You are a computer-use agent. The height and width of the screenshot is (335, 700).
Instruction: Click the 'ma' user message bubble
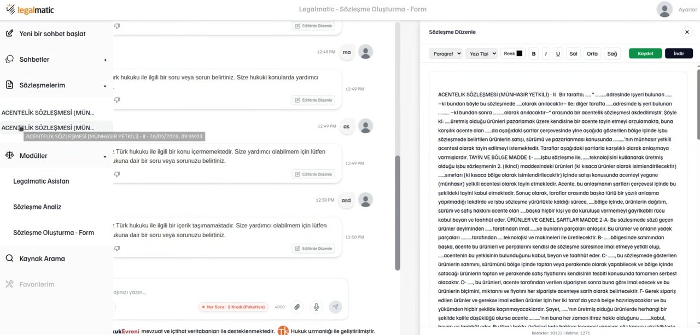pyautogui.click(x=346, y=52)
